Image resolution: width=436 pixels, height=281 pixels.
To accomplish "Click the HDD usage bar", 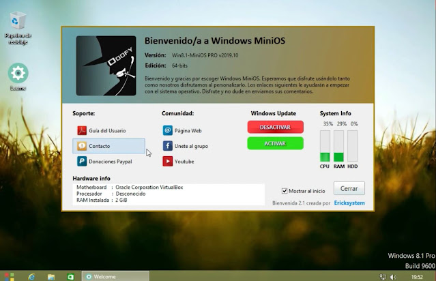I will click(352, 146).
